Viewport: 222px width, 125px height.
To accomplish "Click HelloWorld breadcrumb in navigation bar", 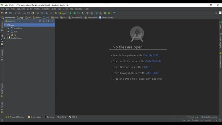I will (x=8, y=18).
